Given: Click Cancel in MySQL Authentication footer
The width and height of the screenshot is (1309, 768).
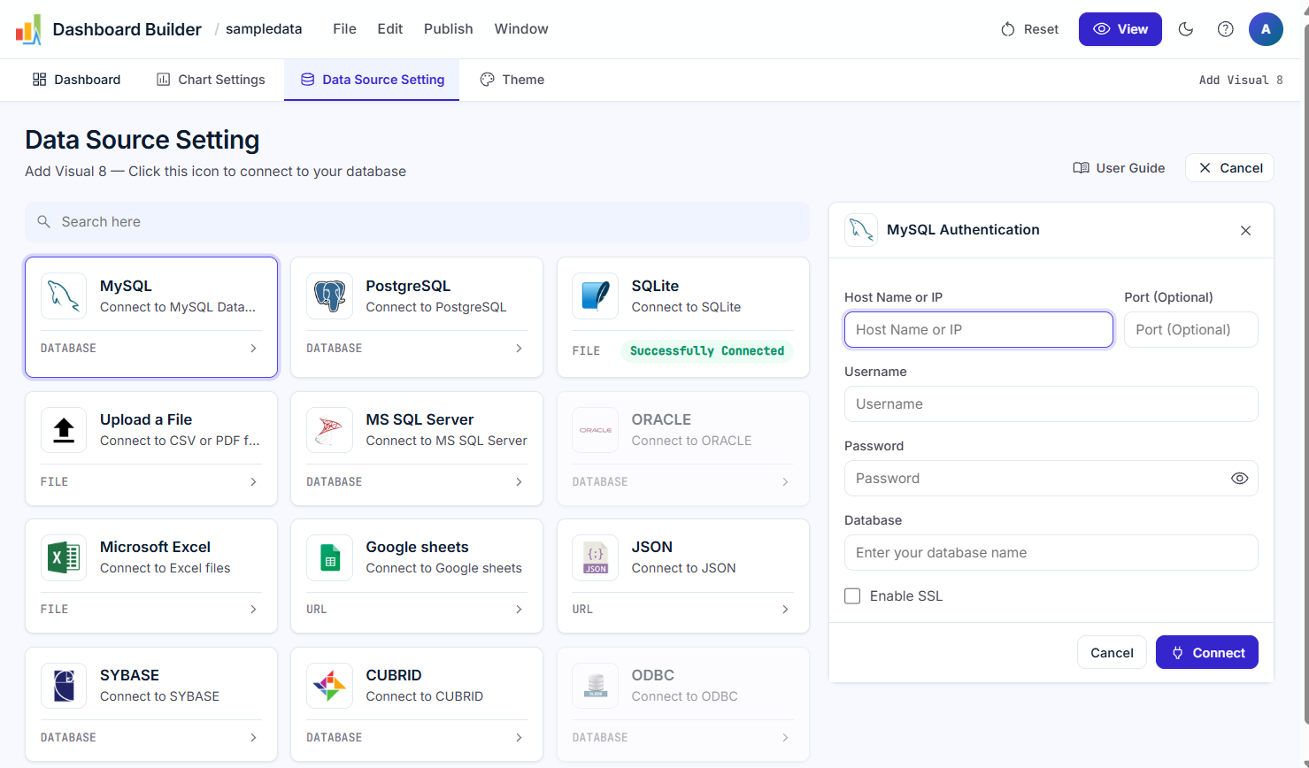Looking at the screenshot, I should click(1112, 653).
